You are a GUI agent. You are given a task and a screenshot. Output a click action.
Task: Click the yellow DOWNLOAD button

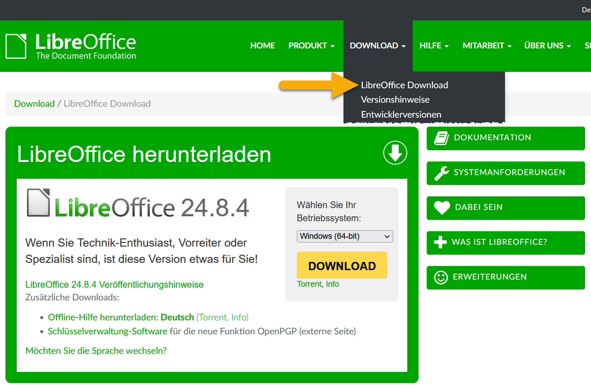(x=342, y=265)
